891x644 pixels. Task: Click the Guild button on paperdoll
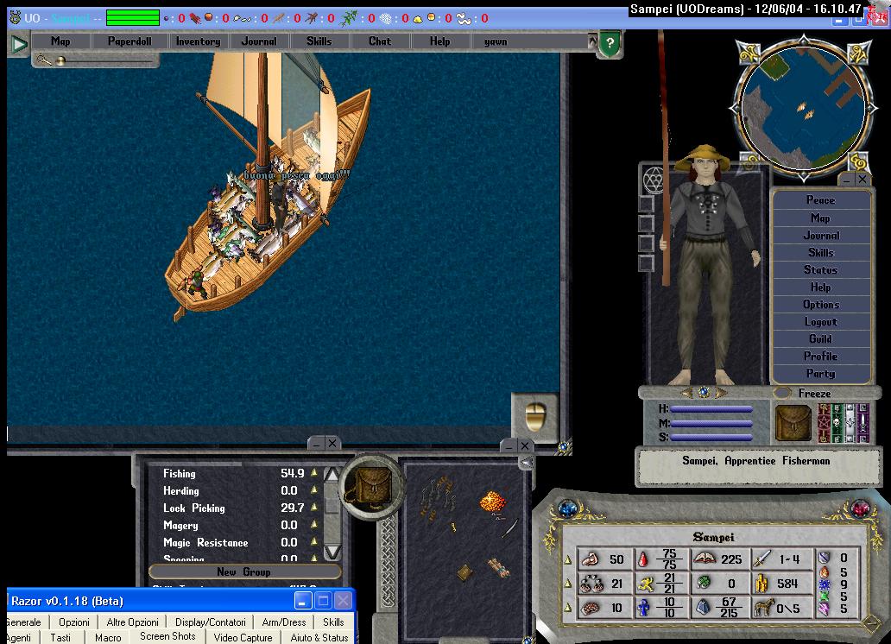(x=820, y=338)
